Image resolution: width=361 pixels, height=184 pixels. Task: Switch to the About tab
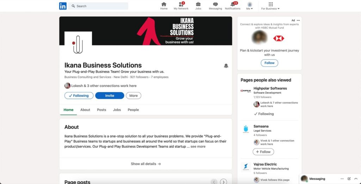[x=85, y=110]
